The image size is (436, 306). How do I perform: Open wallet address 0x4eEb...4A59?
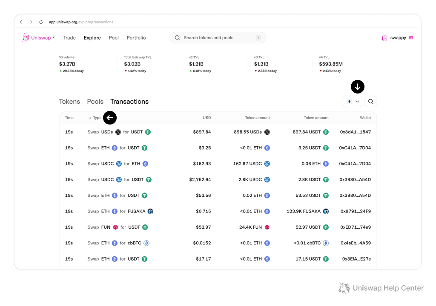(356, 243)
